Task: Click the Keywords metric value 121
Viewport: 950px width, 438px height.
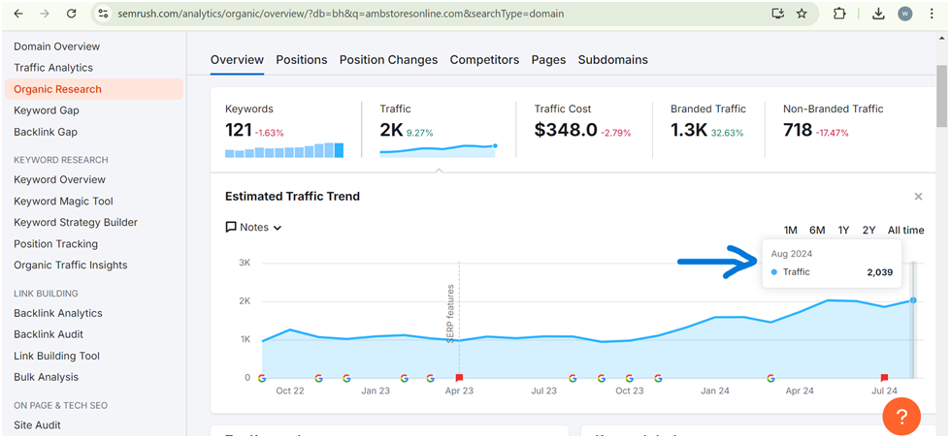Action: click(238, 130)
